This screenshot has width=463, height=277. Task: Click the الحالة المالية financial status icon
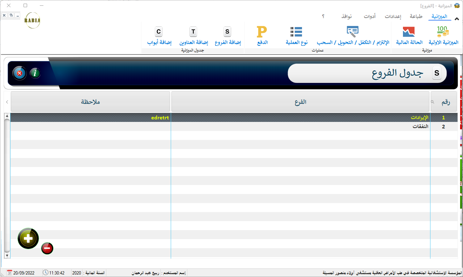[x=409, y=32]
